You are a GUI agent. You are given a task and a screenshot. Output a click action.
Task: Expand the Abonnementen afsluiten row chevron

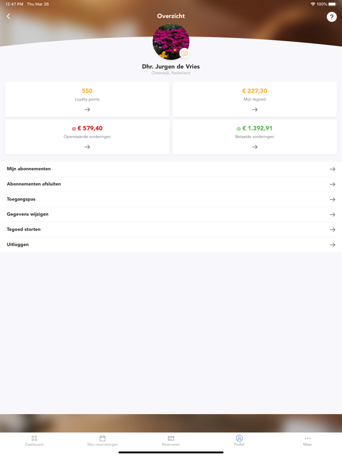pos(333,184)
